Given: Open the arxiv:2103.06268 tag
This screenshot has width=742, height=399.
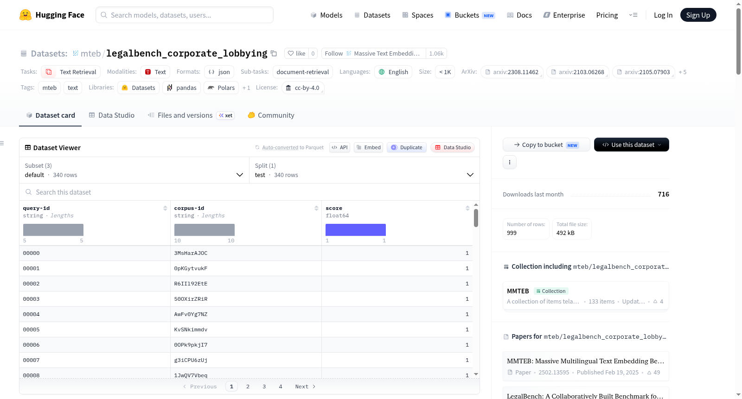Looking at the screenshot, I should coord(578,72).
